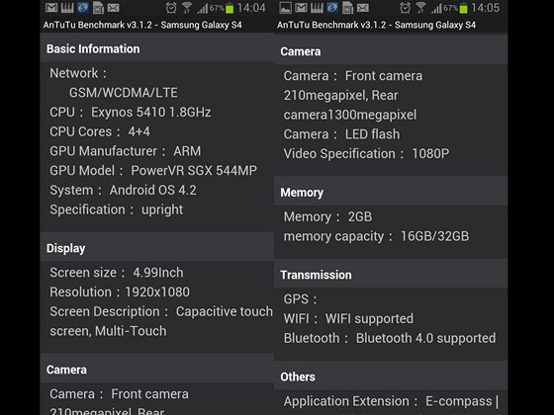
Task: Tap the alarm clock icon in the 14:04 status bar
Action: [171, 8]
